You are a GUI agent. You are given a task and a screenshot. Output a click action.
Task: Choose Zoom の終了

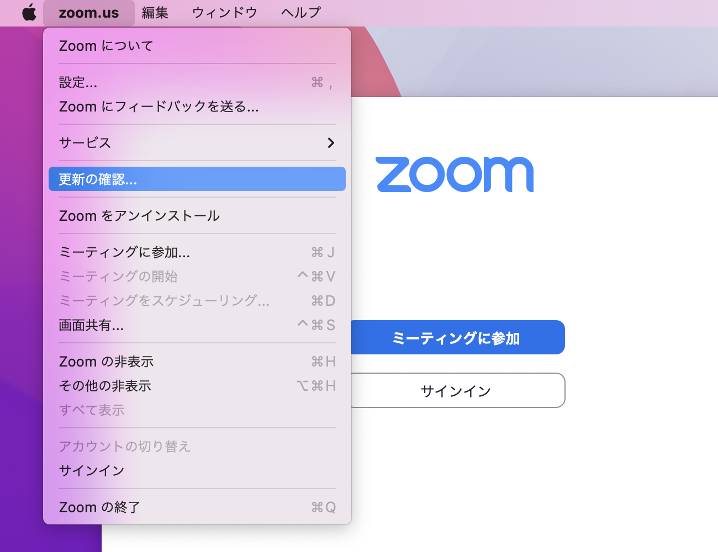197,507
